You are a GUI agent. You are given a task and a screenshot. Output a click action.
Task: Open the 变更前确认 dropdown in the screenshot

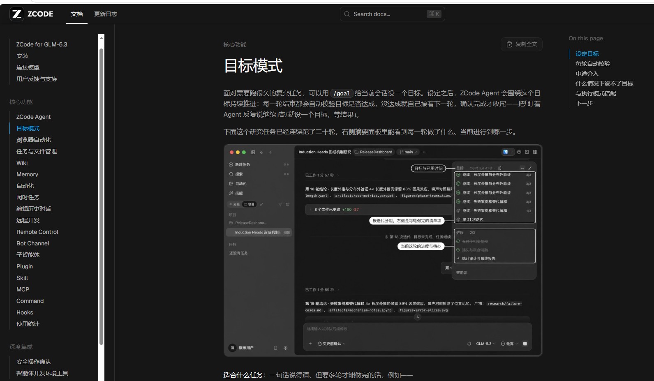[x=331, y=344]
